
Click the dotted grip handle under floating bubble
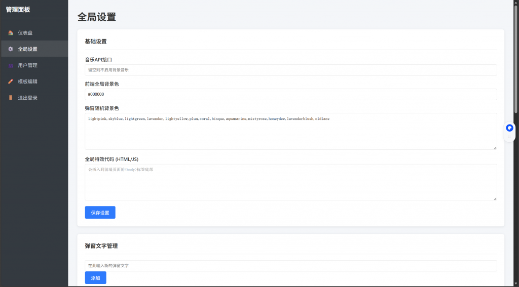tap(509, 137)
